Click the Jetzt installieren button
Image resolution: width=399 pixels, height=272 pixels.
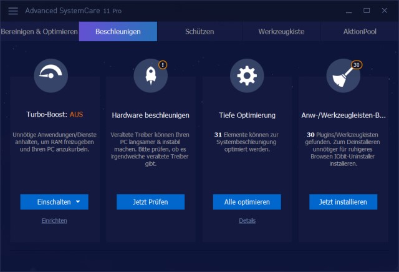344,202
